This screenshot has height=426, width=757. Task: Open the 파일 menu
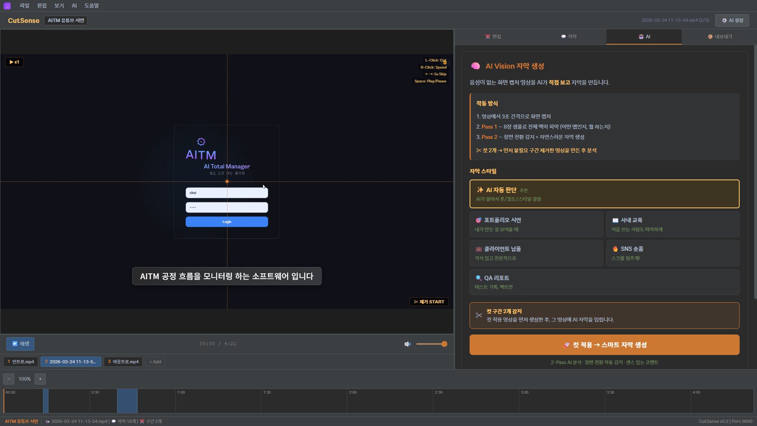point(24,6)
